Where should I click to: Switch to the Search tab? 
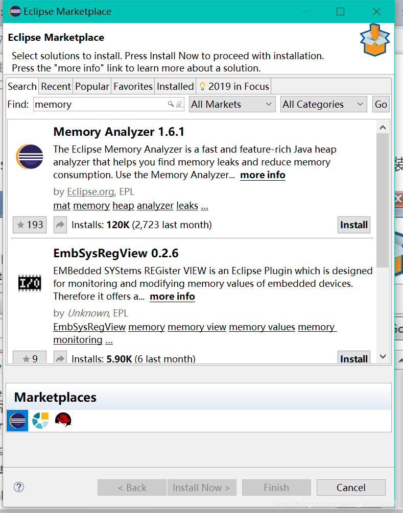[x=22, y=86]
